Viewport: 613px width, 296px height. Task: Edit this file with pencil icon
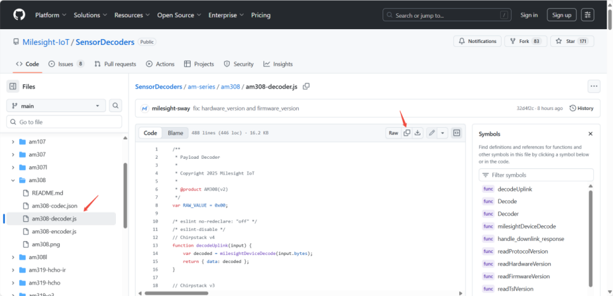pyautogui.click(x=432, y=133)
